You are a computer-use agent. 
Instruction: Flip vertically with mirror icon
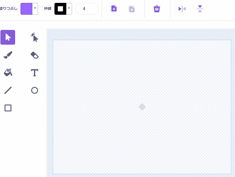[x=200, y=9]
